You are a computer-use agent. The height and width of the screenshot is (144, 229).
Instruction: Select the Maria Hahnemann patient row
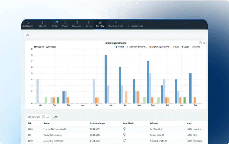[54, 135]
